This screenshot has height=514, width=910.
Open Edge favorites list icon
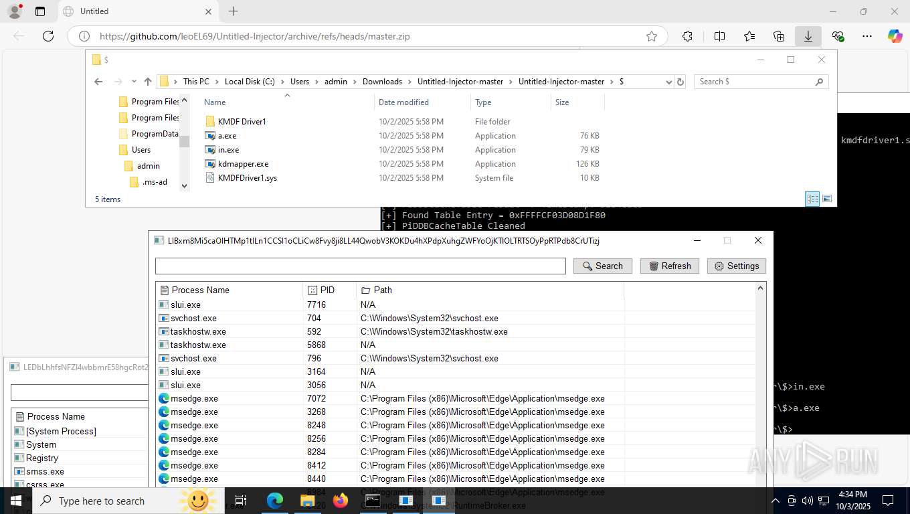(749, 37)
